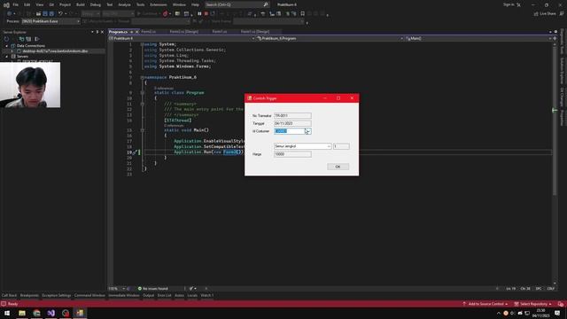
Task: Open the Process dropdown
Action: point(78,21)
